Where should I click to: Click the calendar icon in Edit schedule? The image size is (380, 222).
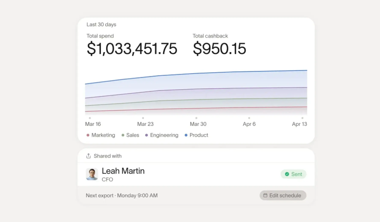coord(265,195)
